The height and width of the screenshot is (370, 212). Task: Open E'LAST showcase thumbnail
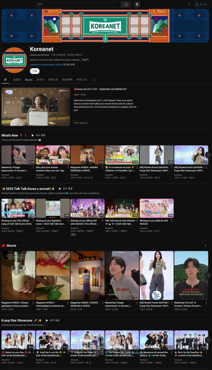point(191,340)
